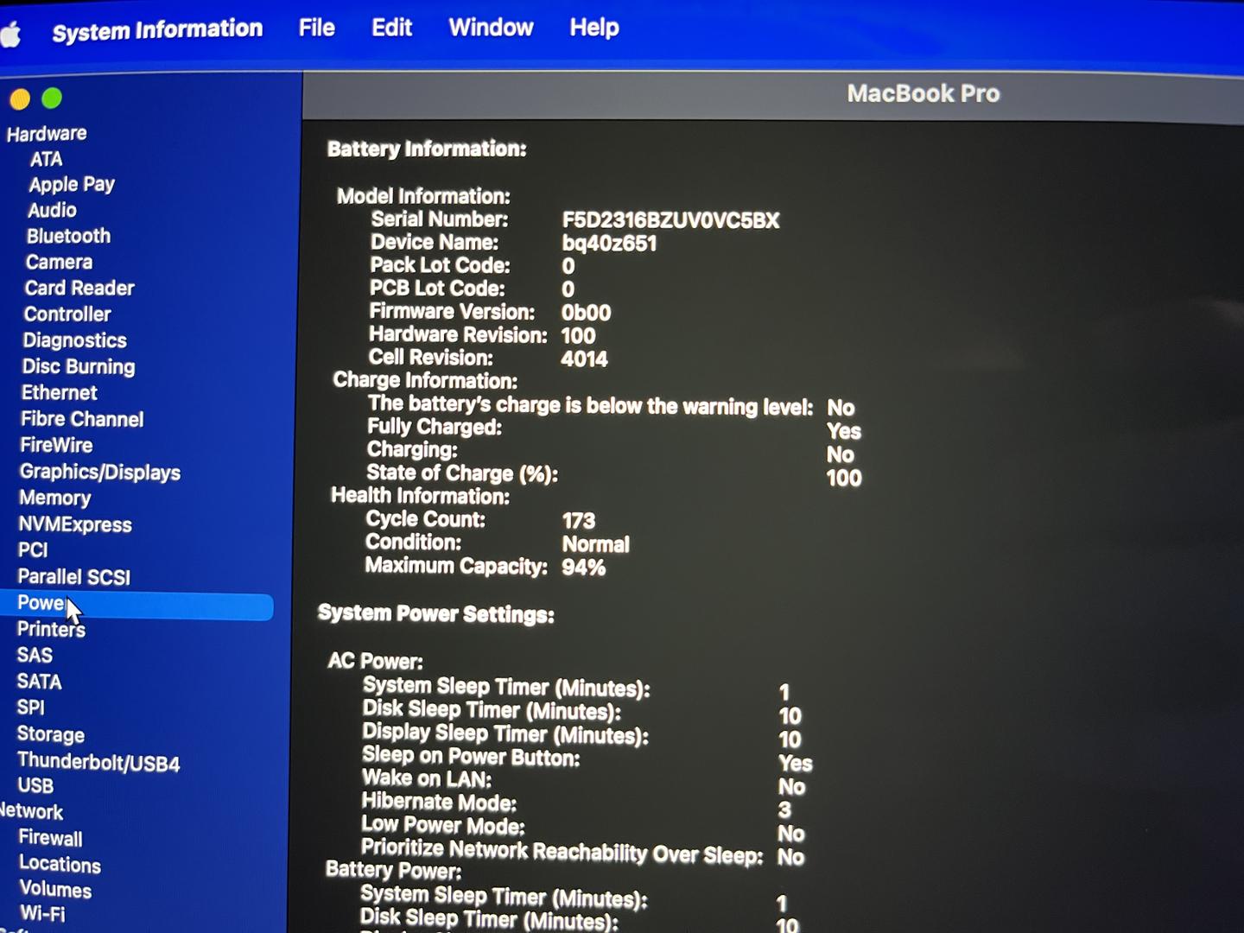Click the green zoom window button
Image resolution: width=1244 pixels, height=933 pixels.
pos(52,98)
